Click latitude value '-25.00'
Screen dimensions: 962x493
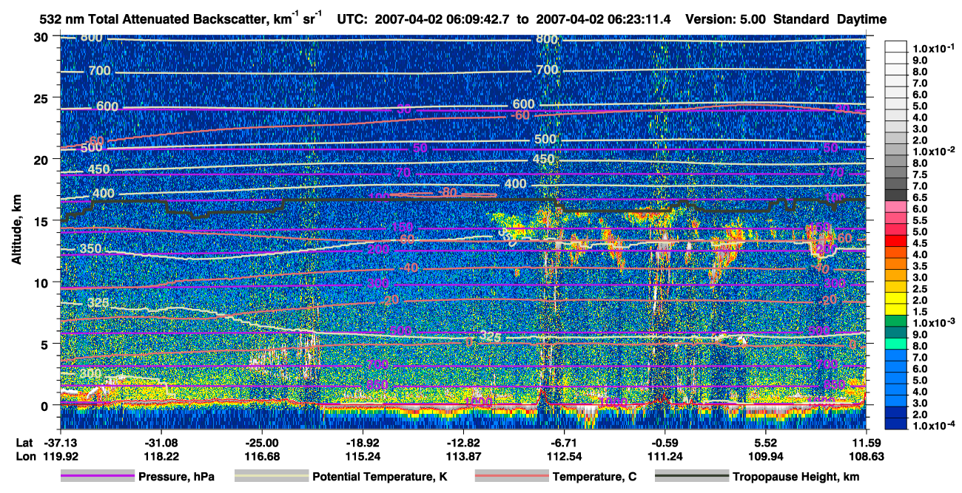coord(261,442)
